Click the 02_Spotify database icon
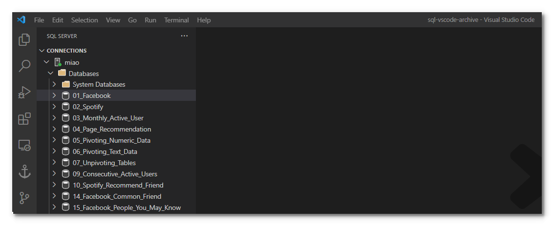The width and height of the screenshot is (554, 226). pos(66,107)
